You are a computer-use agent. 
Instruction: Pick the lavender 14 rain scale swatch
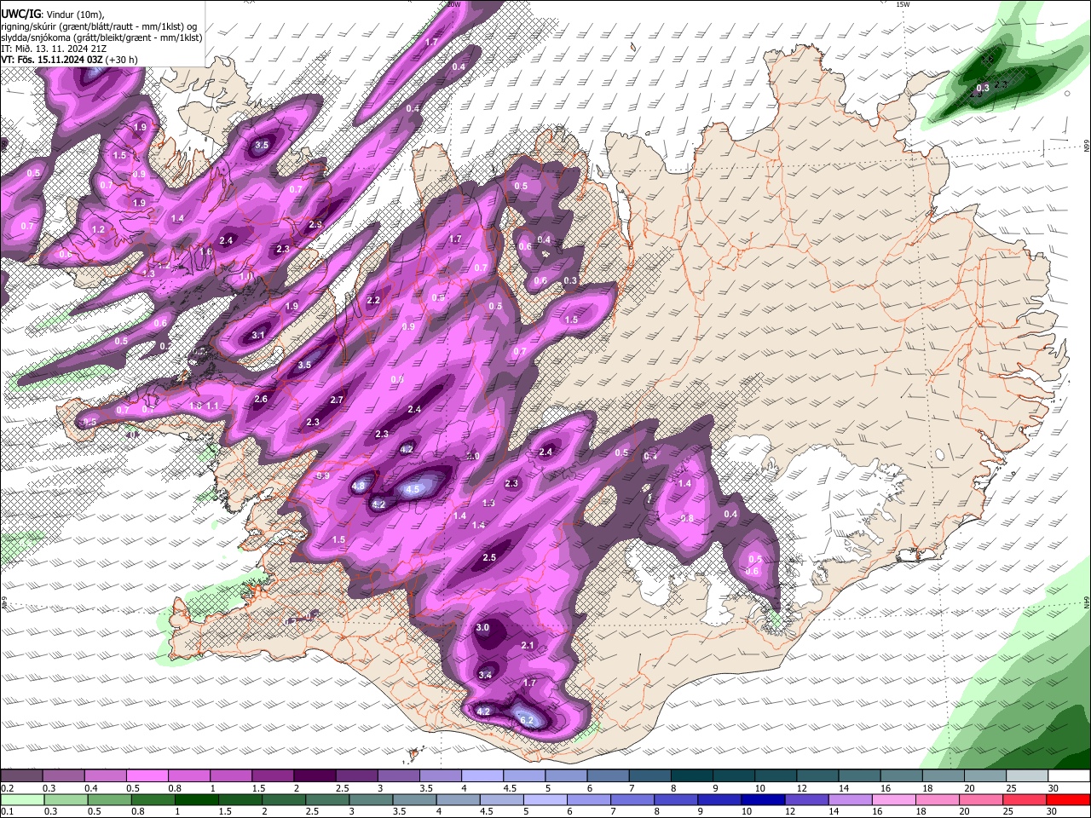click(849, 800)
